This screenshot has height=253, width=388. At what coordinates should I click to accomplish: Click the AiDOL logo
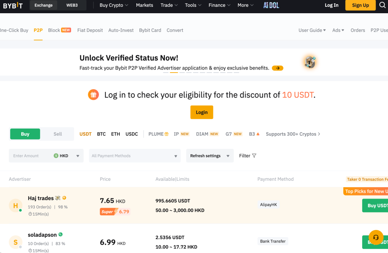[271, 5]
